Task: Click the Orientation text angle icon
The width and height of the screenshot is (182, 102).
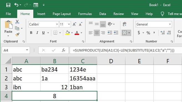Action: (110, 24)
